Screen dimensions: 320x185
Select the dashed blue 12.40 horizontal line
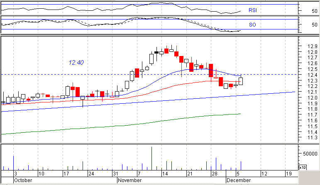click(149, 74)
